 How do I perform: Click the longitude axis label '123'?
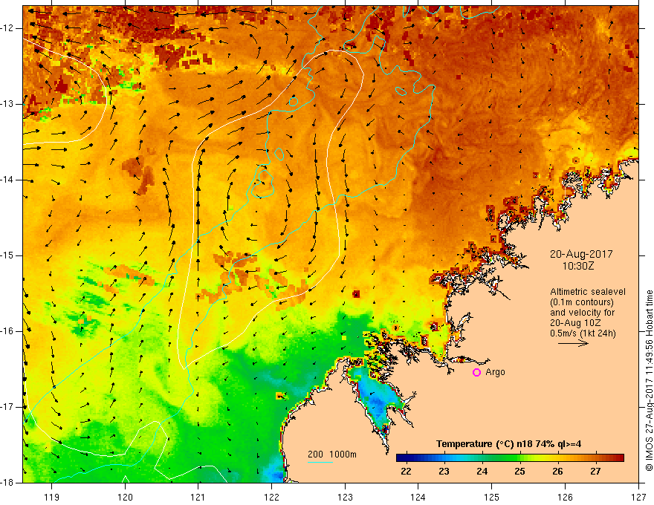pos(345,497)
